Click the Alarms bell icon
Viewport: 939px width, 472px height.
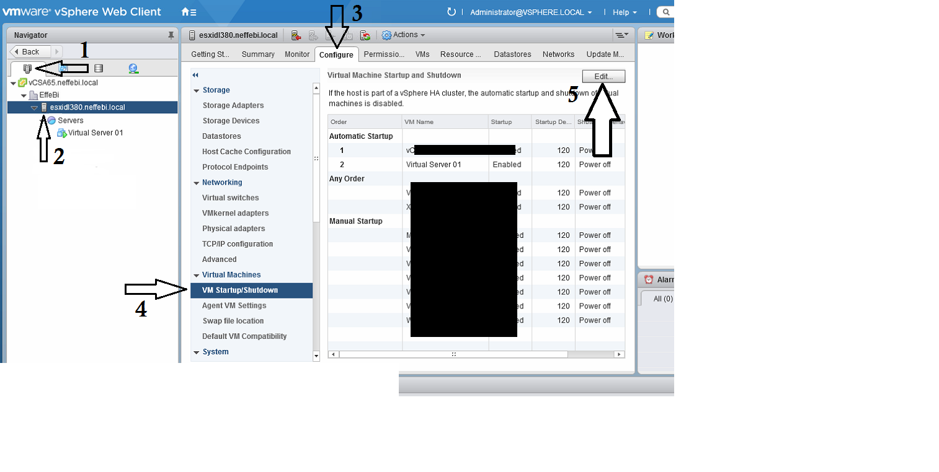649,279
